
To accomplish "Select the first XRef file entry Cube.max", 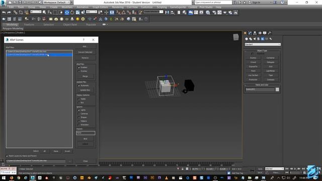I will coord(39,51).
